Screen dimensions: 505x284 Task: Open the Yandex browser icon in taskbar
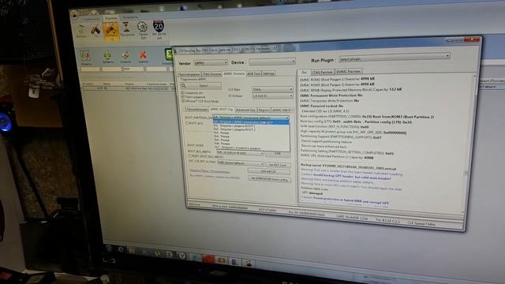[182, 256]
